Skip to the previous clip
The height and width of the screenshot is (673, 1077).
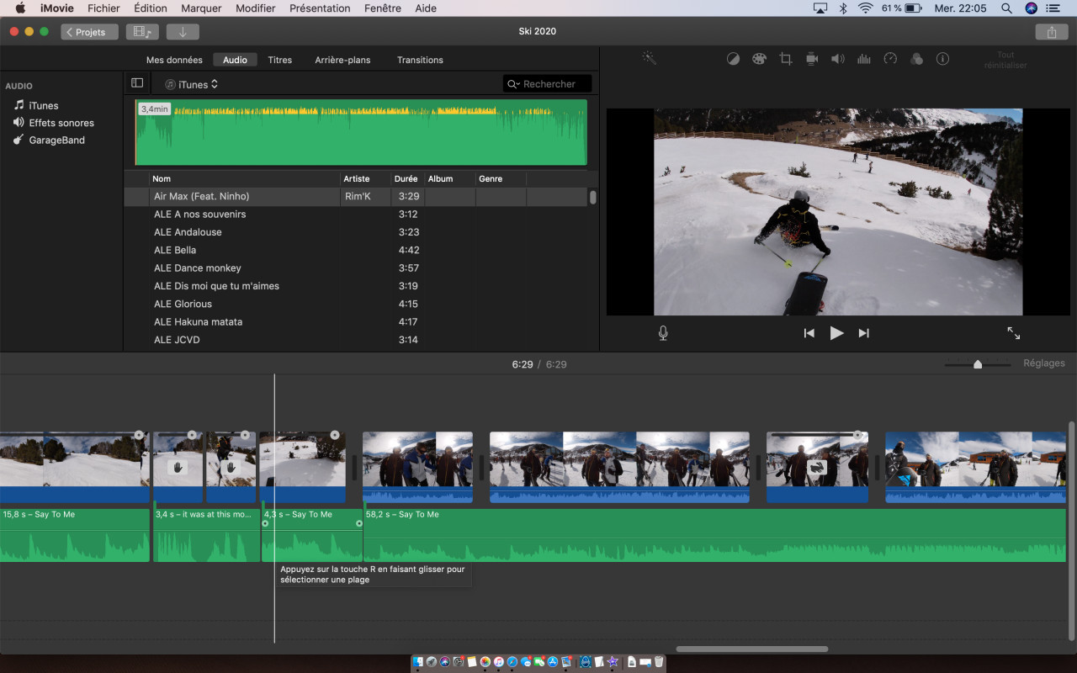[x=809, y=333]
